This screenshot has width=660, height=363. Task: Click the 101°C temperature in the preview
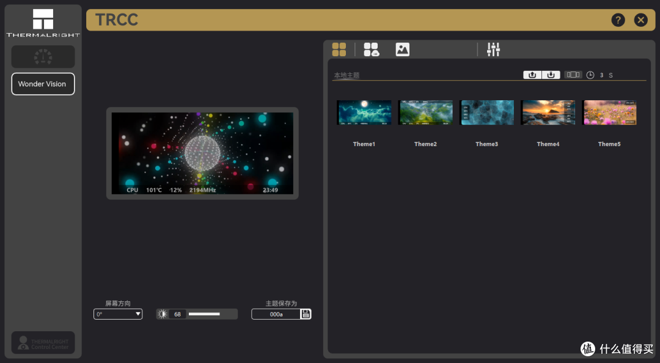154,190
